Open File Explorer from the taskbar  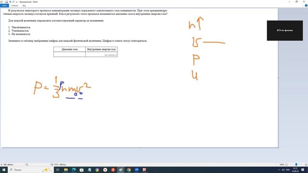(66, 170)
